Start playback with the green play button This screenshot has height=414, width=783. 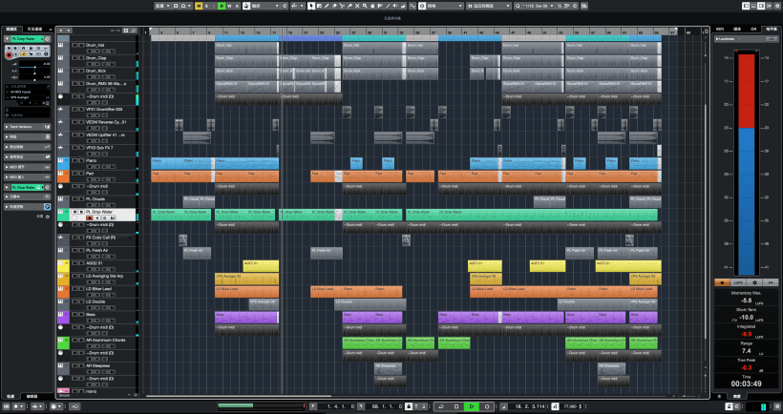[x=472, y=406]
